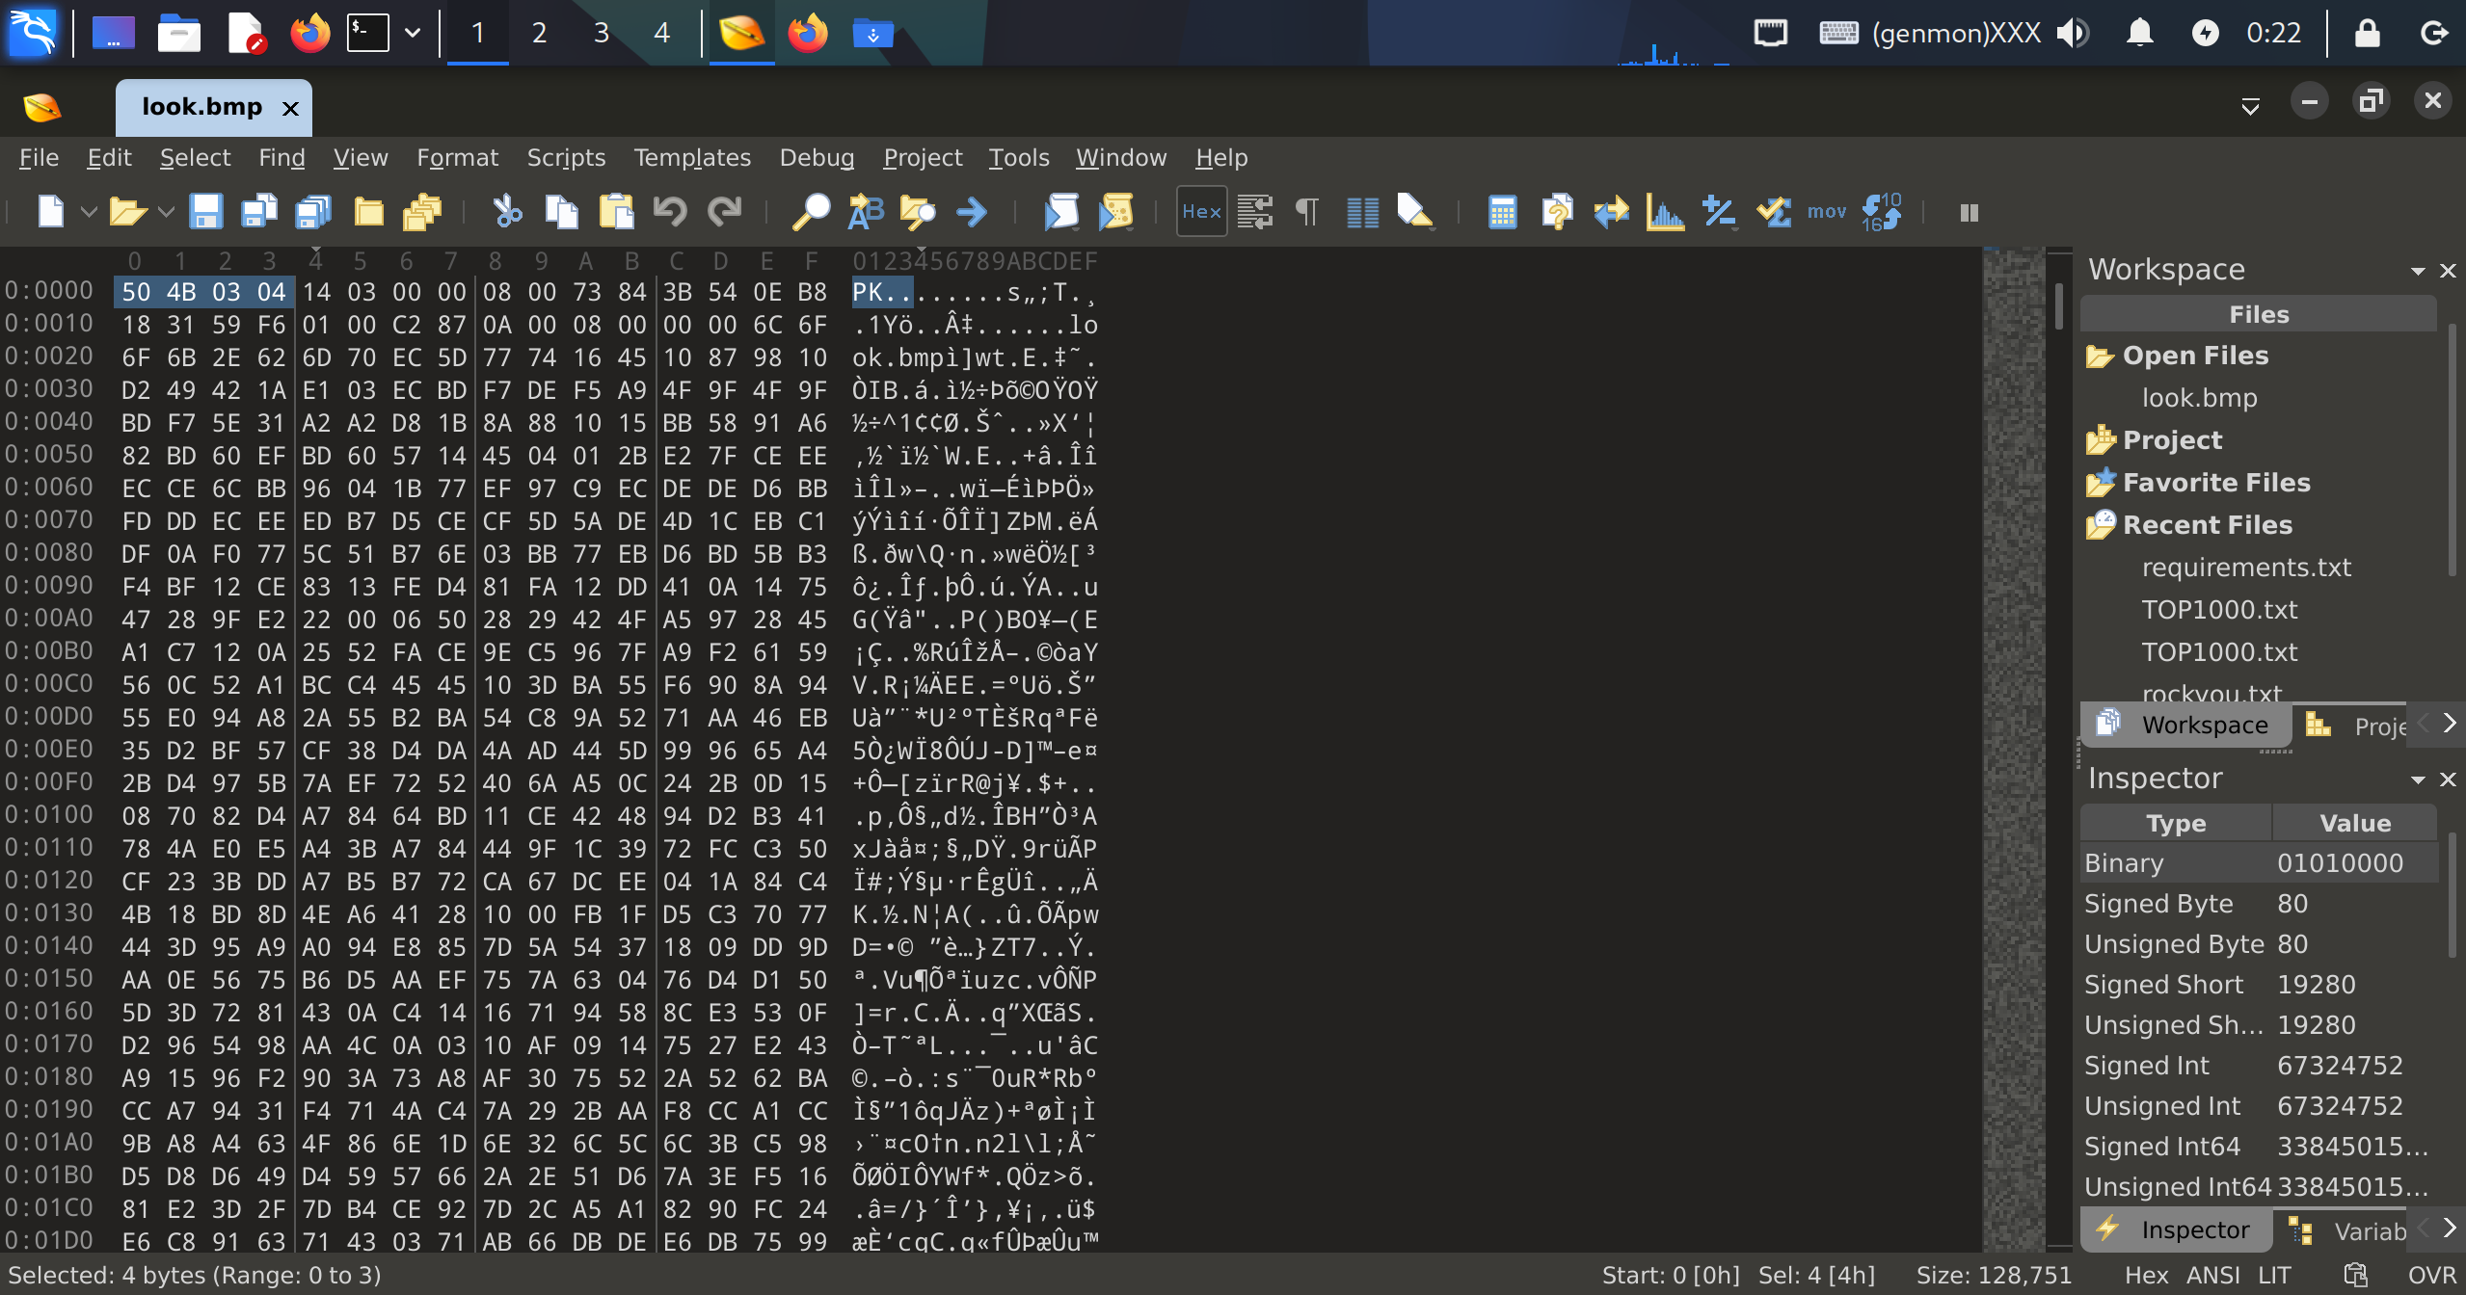Image resolution: width=2466 pixels, height=1295 pixels.
Task: Toggle the Hex edit mode button
Action: click(1201, 211)
